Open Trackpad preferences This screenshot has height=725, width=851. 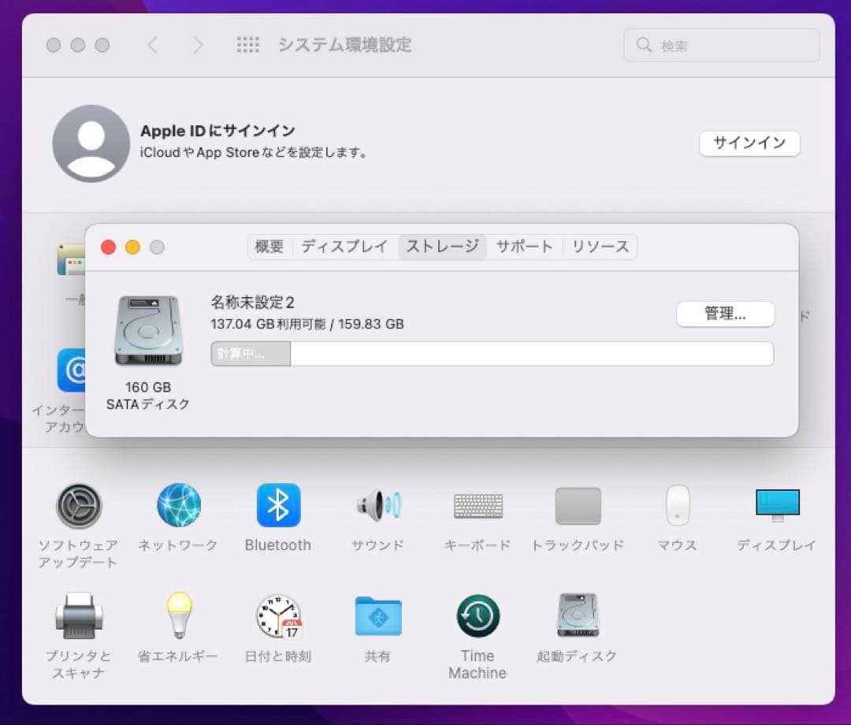click(x=578, y=507)
